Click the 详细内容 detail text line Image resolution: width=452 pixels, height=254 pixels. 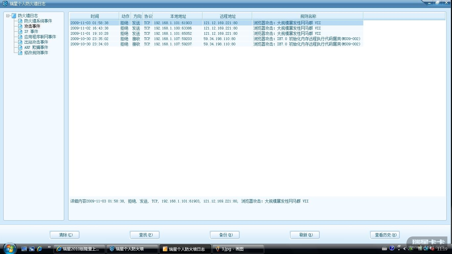[189, 201]
